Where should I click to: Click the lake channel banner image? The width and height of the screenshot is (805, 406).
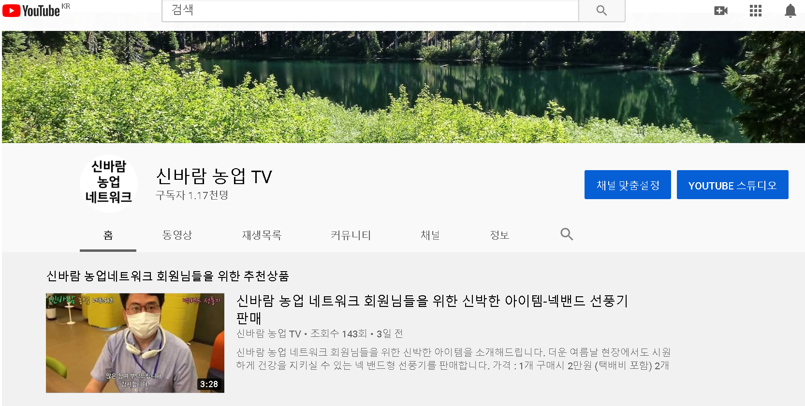(403, 87)
